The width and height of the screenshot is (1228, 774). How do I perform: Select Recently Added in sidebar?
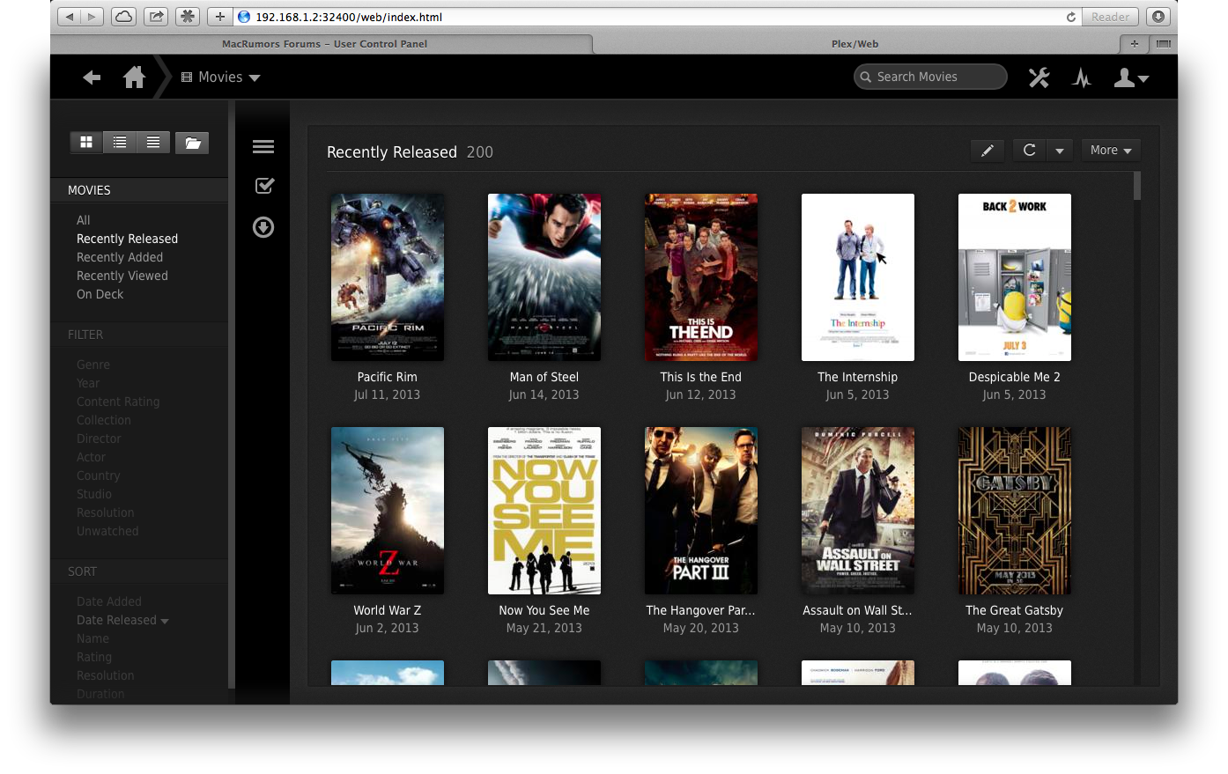(120, 257)
